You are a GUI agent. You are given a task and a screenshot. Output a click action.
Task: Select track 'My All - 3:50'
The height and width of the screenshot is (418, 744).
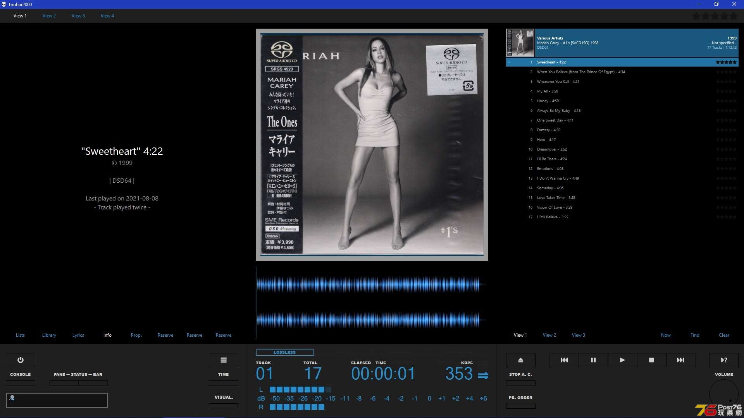622,91
